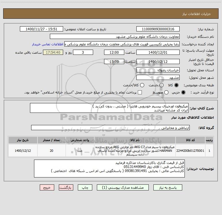Screen dimensions: 222x215
Task: Click the پاسخ به نیاز button
Action: (x=168, y=188)
